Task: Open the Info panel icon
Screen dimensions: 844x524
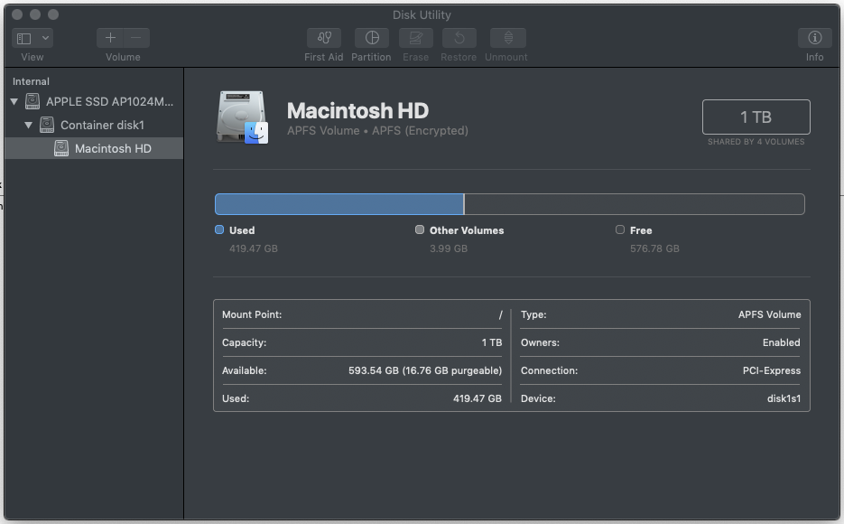Action: coord(814,38)
